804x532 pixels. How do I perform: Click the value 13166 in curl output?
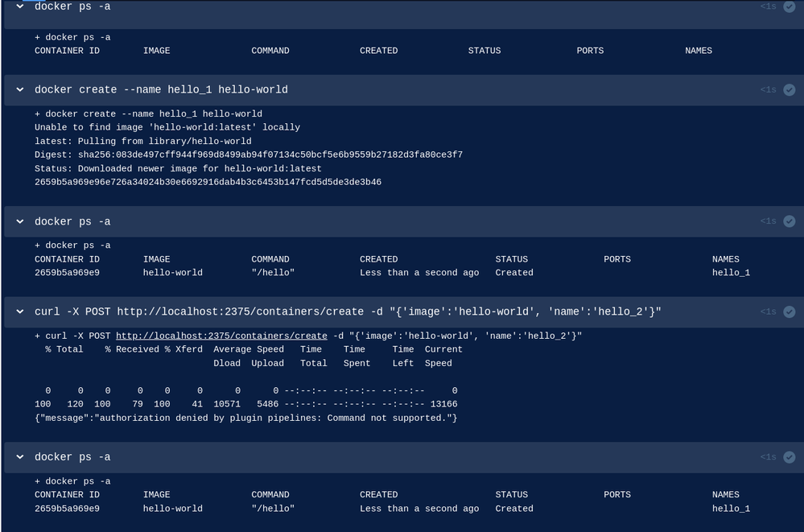point(443,404)
